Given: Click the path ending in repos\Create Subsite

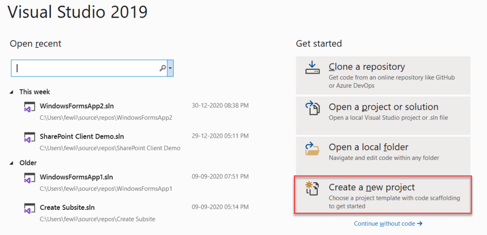Looking at the screenshot, I should (x=97, y=219).
